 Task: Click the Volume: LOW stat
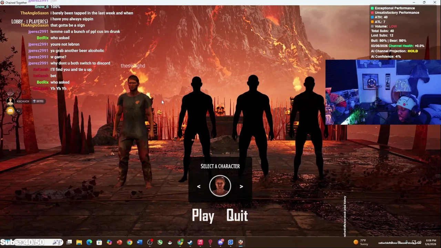click(384, 26)
